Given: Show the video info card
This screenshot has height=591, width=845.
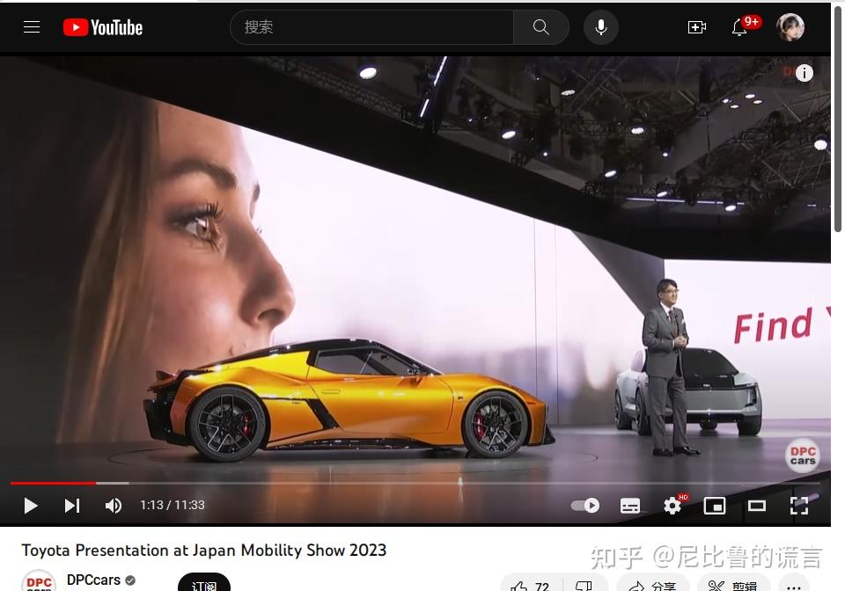Looking at the screenshot, I should pyautogui.click(x=804, y=73).
